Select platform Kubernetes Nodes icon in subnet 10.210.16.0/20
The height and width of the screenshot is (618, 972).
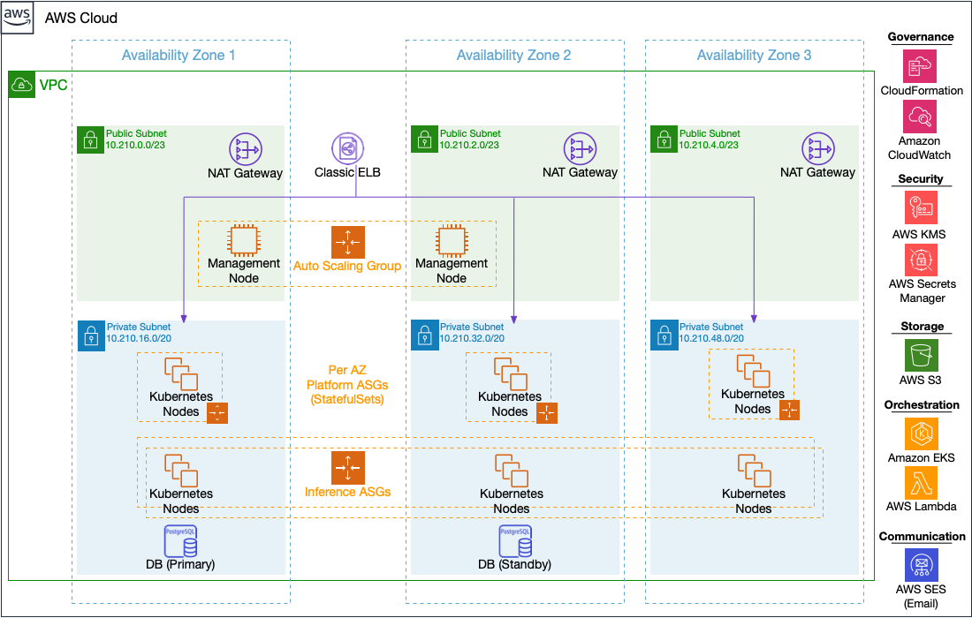click(181, 374)
